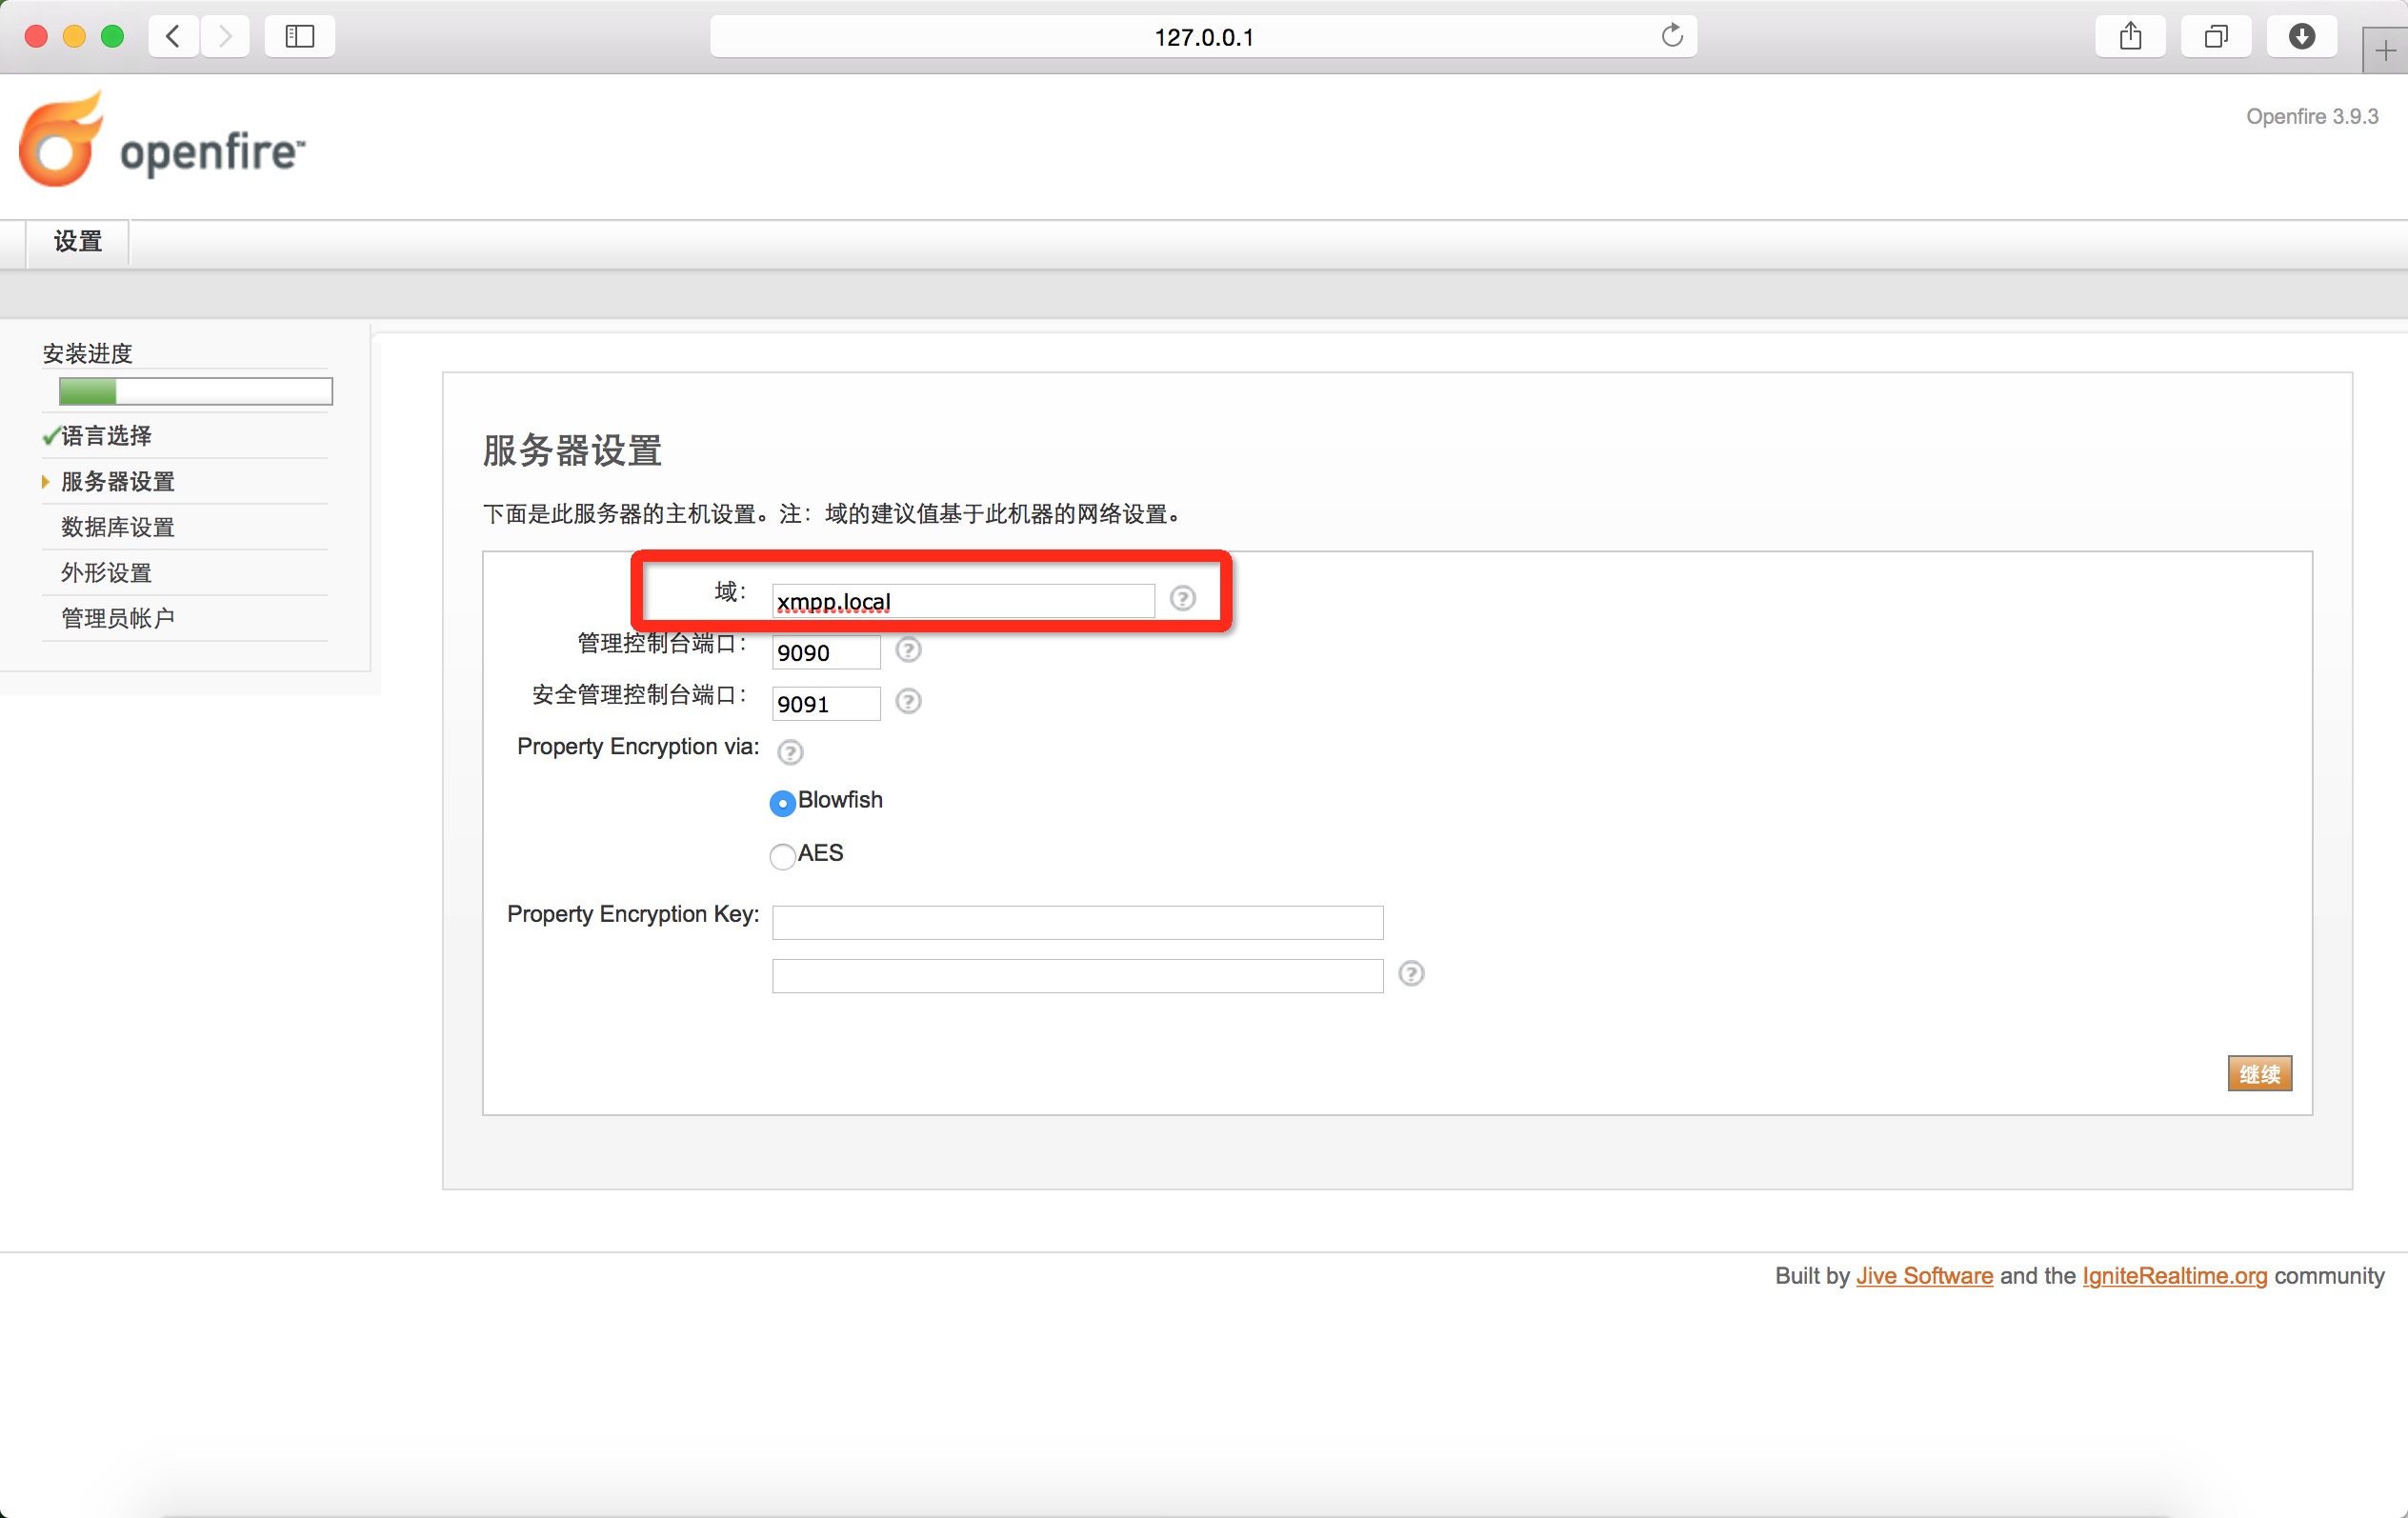Click the 安装进度 sidebar title
Screen dimensions: 2408x1518
pos(87,353)
